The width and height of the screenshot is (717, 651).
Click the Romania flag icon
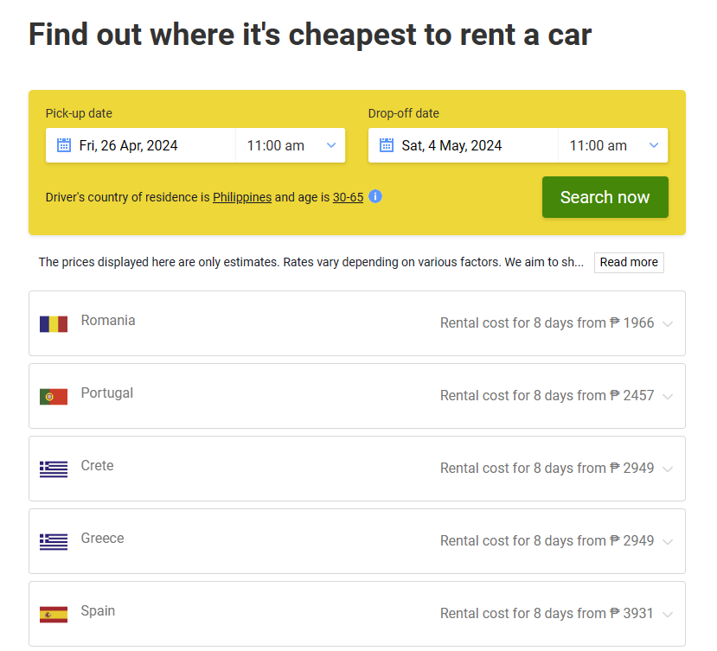tap(54, 324)
